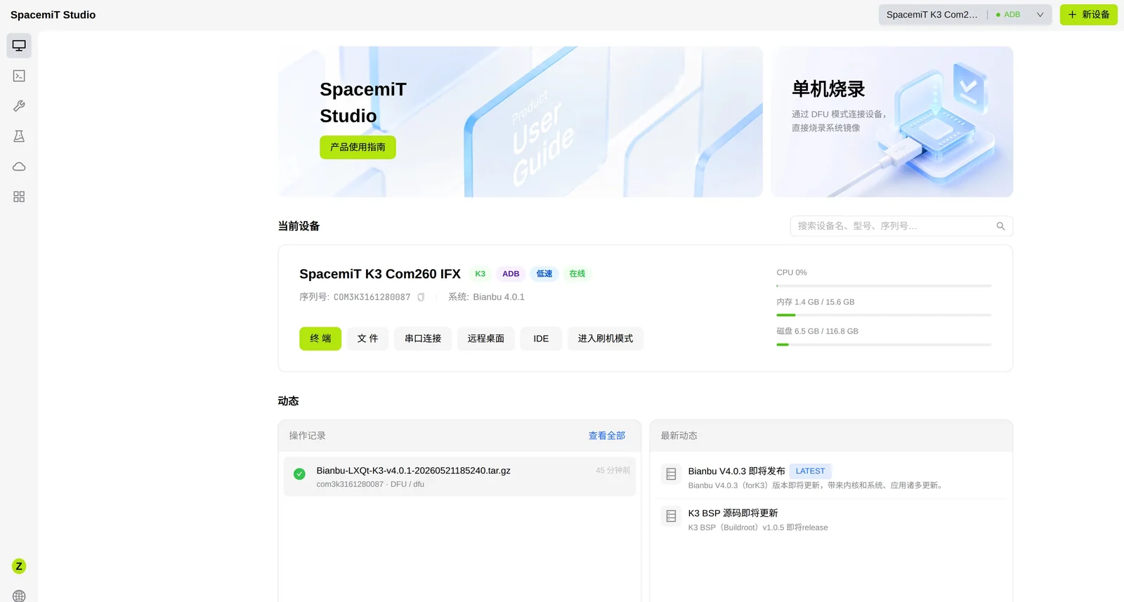Open the 单机烧录 single flashing banner

click(892, 122)
